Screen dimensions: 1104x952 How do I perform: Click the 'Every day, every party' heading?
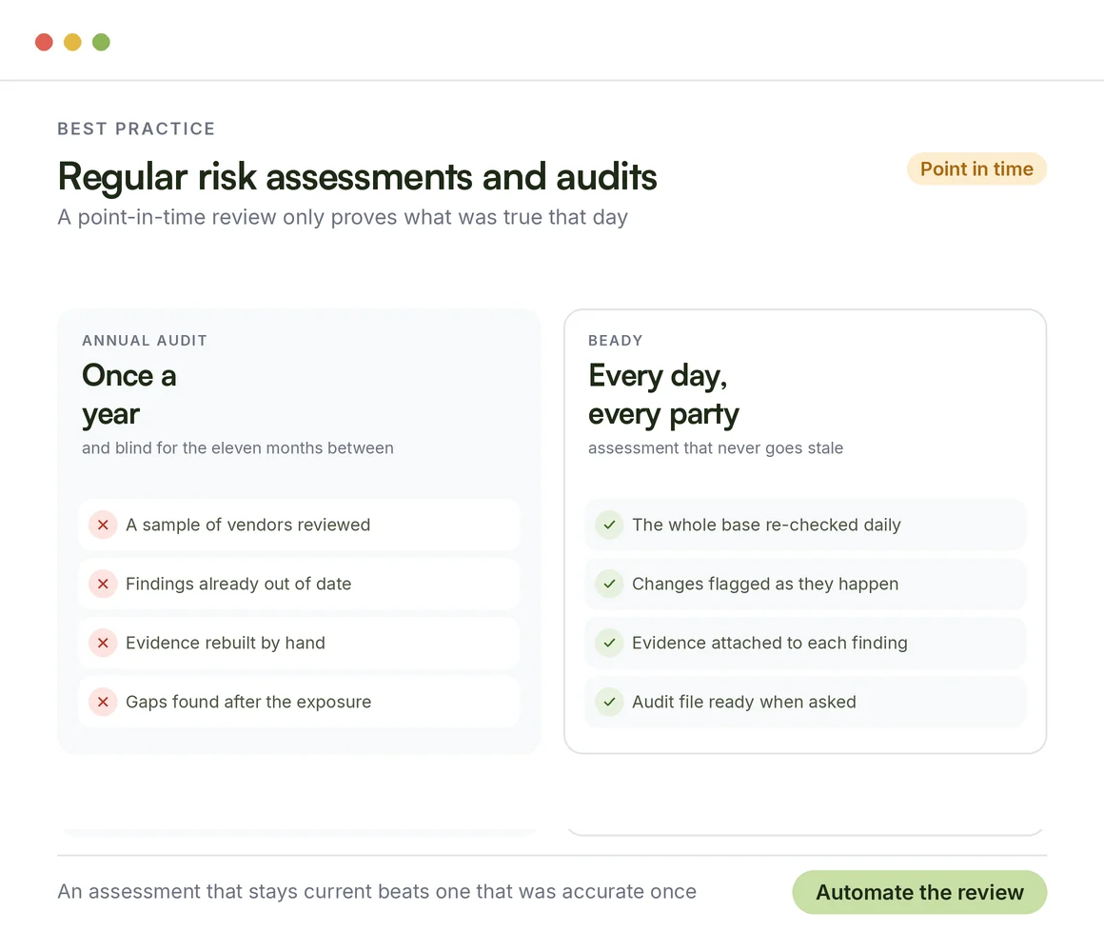(663, 394)
